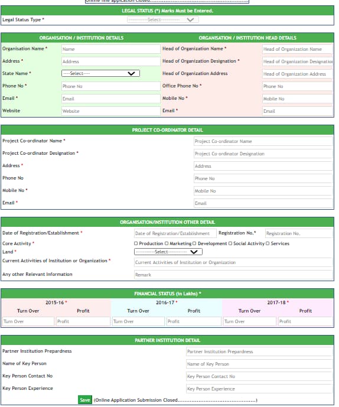This screenshot has height=407, width=339.
Task: Tick the Marketing checkbox
Action: coord(167,243)
